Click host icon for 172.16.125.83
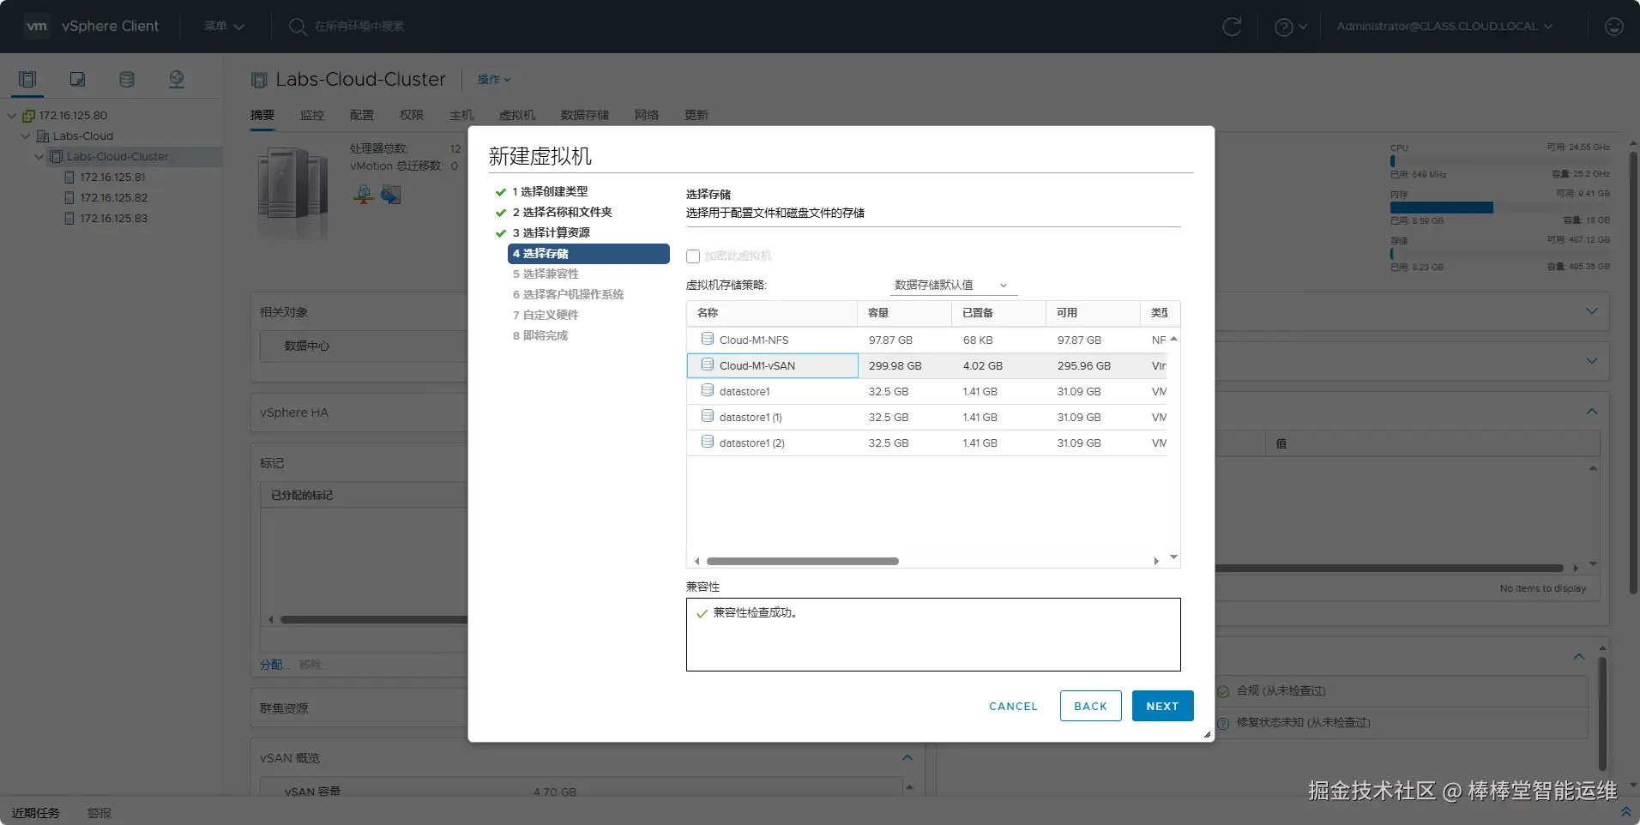Viewport: 1640px width, 825px height. tap(69, 219)
